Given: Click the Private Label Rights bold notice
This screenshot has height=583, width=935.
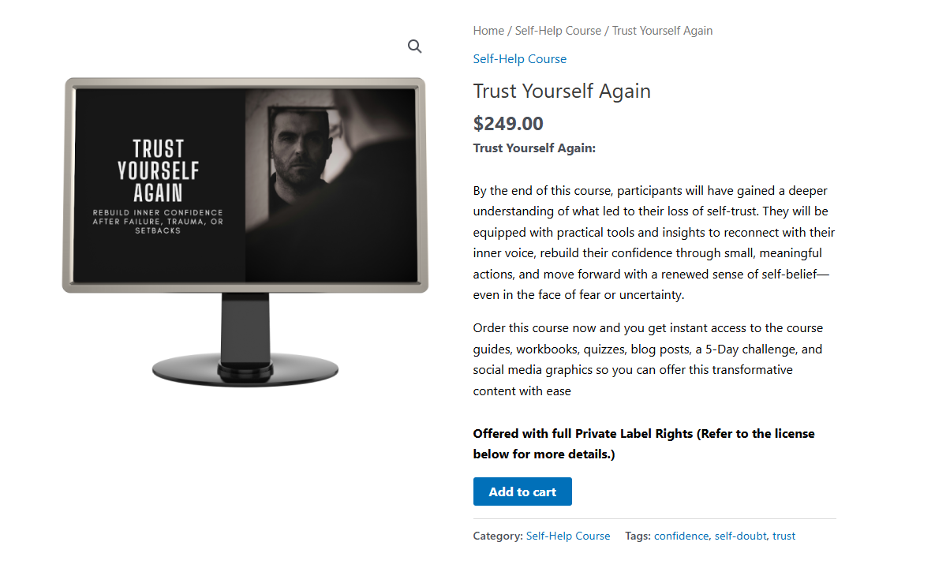Looking at the screenshot, I should 644,443.
